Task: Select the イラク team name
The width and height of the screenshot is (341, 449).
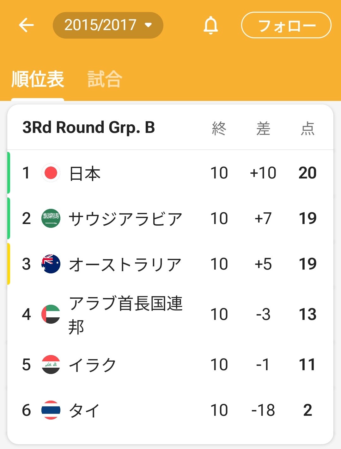Action: click(93, 365)
